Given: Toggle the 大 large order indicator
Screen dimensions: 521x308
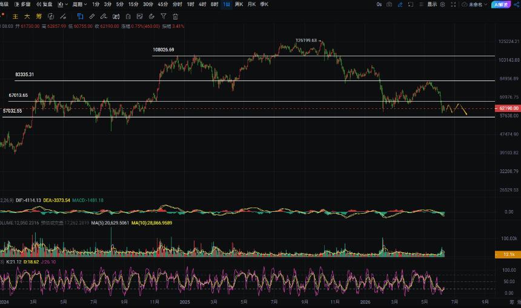Looking at the screenshot, I should click(x=27, y=16).
